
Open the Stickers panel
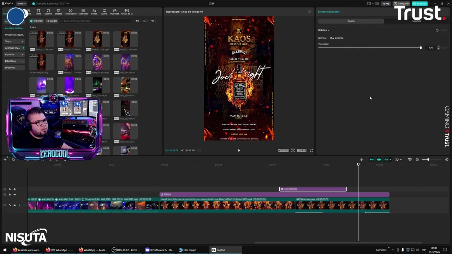pos(48,12)
